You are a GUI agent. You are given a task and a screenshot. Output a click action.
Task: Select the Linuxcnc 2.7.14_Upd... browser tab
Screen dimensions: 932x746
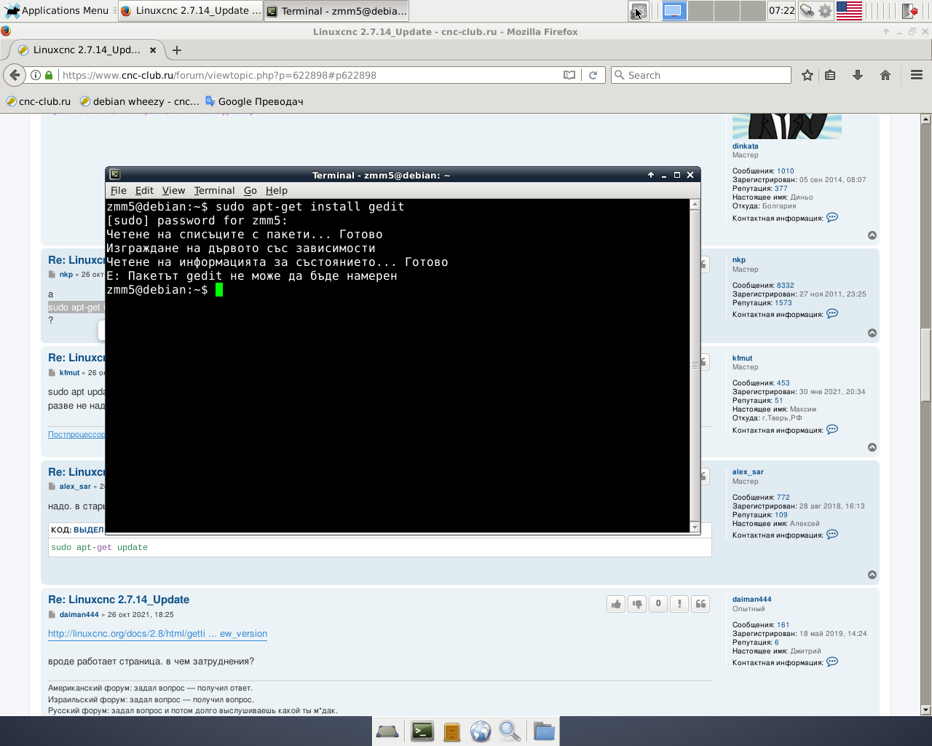87,50
